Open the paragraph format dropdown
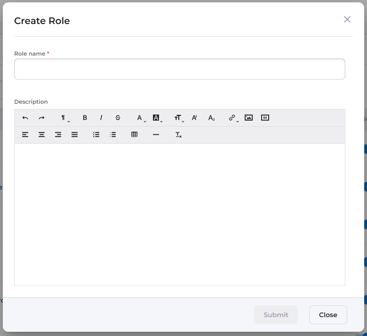 click(x=64, y=118)
